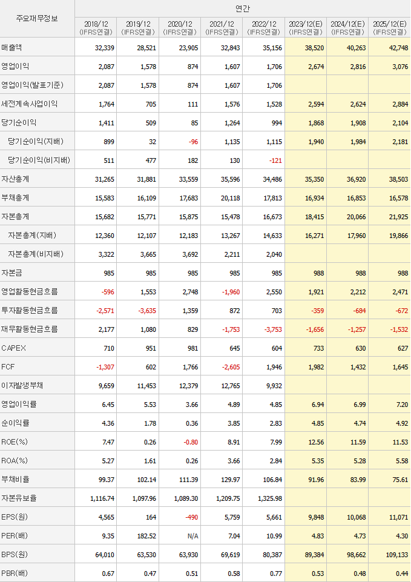This screenshot has height=582, width=411.
Task: Select the EPS(원) row label
Action: (x=15, y=517)
